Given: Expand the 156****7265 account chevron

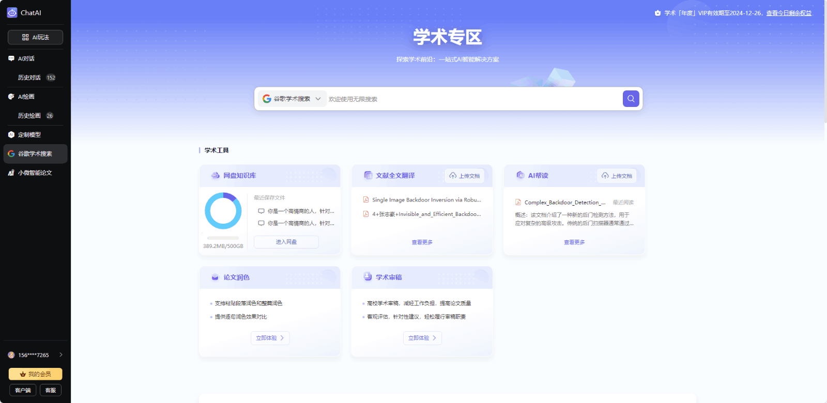Looking at the screenshot, I should coord(61,355).
